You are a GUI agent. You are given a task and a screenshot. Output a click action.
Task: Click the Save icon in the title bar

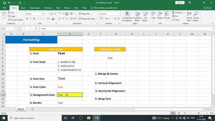(4, 3)
